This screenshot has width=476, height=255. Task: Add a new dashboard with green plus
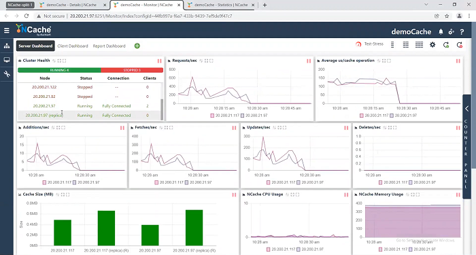pos(137,46)
